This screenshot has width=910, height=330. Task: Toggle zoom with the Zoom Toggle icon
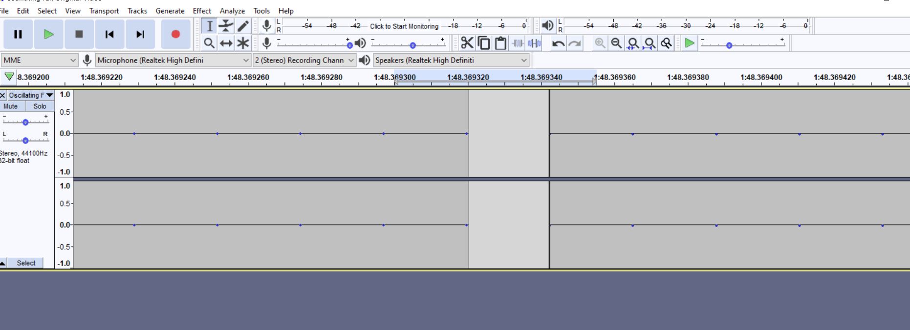666,43
